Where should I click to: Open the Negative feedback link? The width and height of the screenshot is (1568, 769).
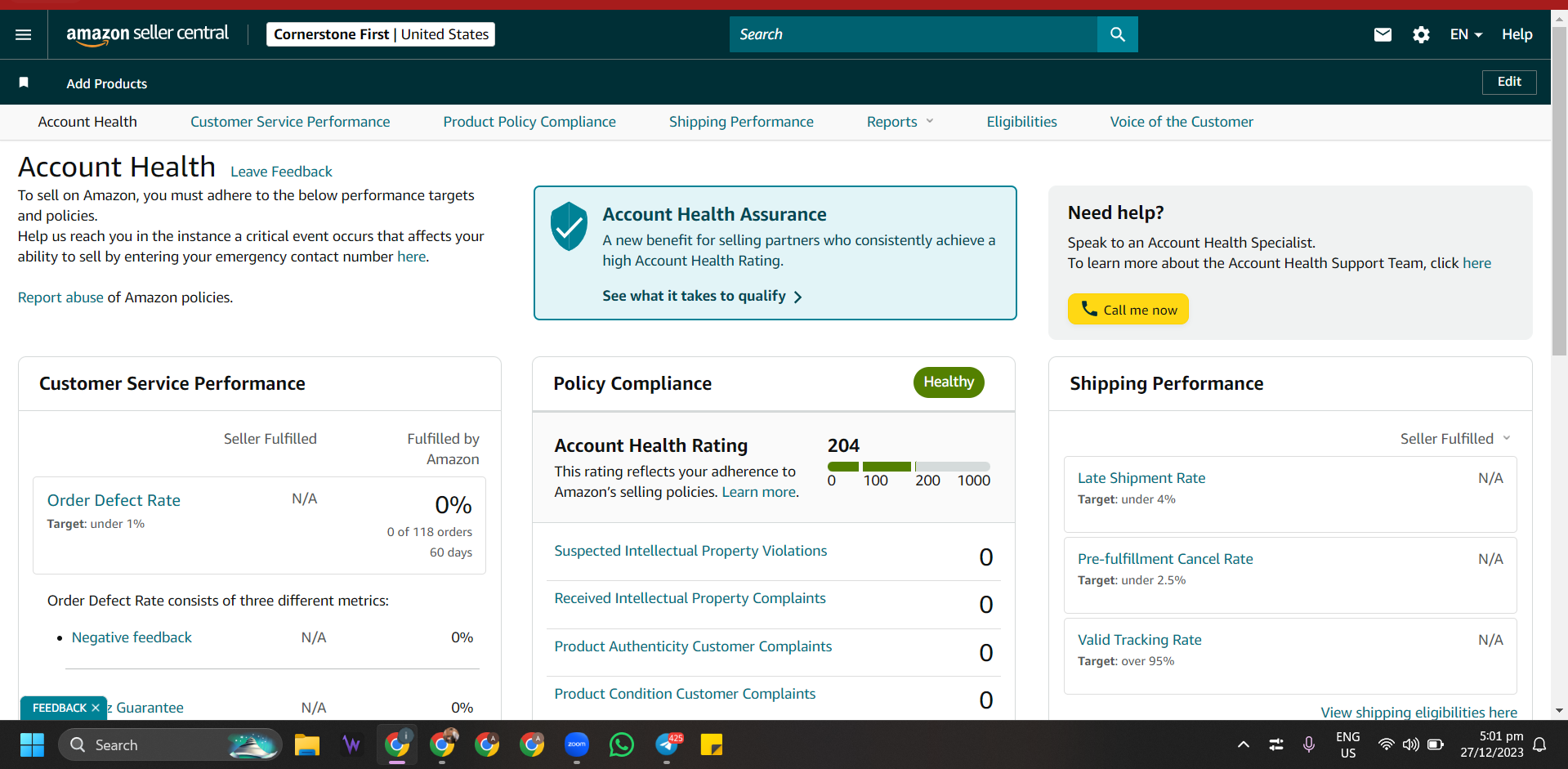tap(132, 637)
